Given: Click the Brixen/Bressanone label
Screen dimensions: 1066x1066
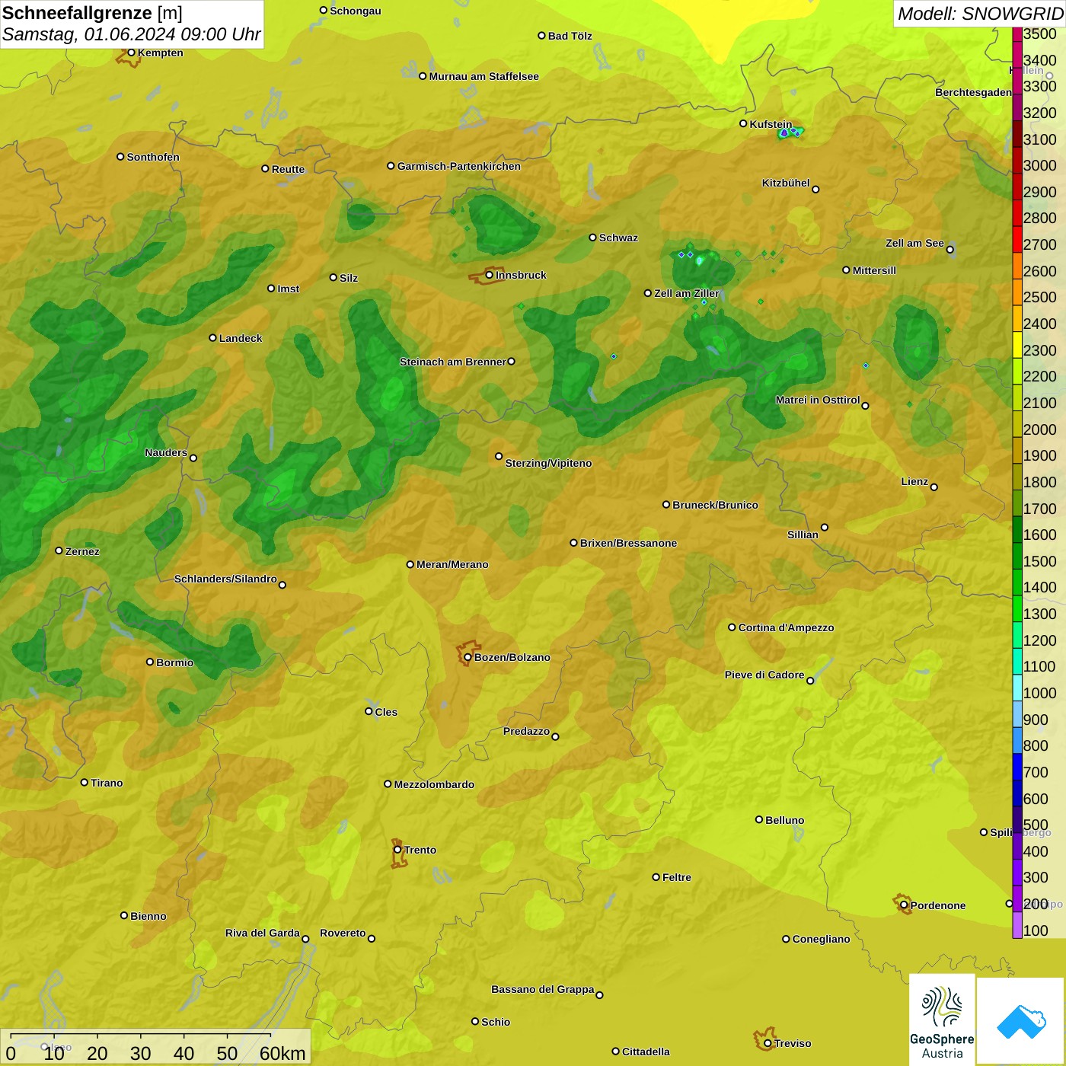Looking at the screenshot, I should (628, 543).
